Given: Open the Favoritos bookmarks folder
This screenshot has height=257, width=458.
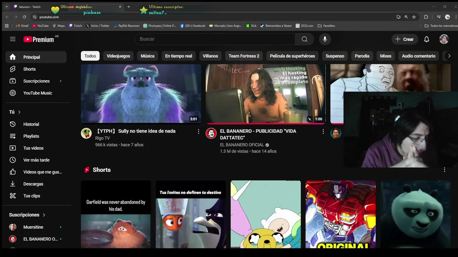Looking at the screenshot, I should click(326, 26).
